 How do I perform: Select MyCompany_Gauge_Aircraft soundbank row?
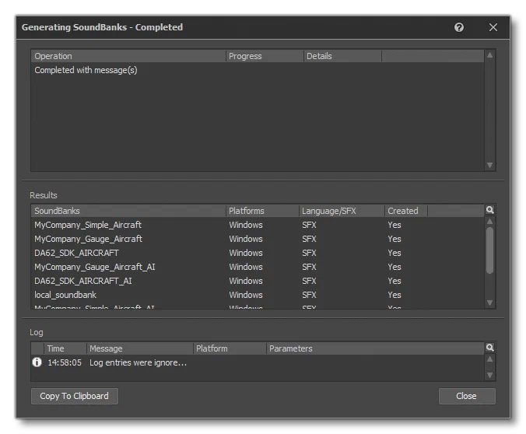pyautogui.click(x=258, y=239)
